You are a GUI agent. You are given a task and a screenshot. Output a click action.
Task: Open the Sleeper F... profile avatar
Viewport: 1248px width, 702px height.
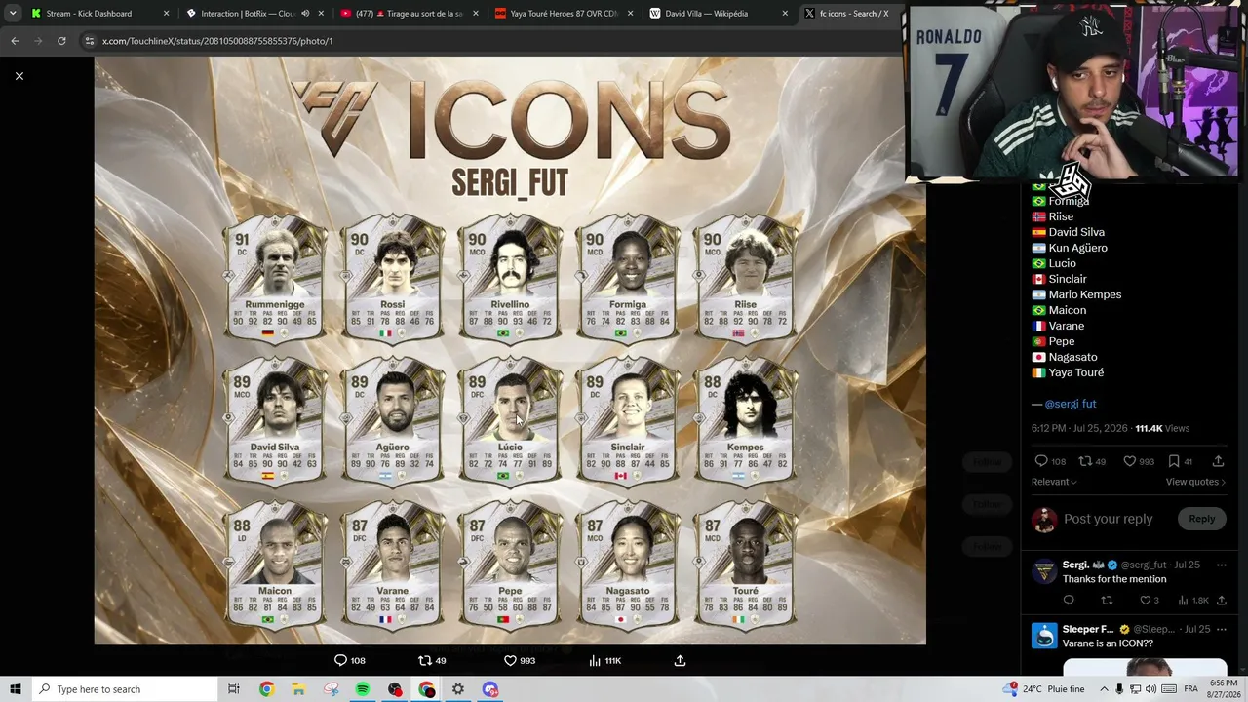click(1044, 636)
